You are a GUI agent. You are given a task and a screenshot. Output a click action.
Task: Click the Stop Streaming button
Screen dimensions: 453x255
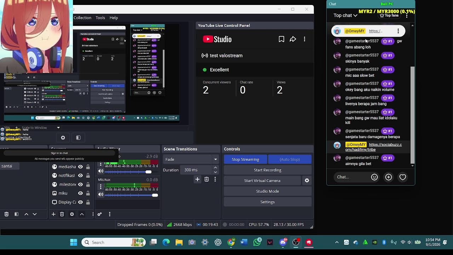point(245,159)
